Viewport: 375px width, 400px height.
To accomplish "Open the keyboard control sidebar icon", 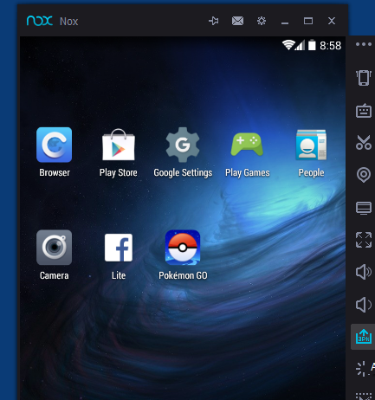I will coord(364,111).
